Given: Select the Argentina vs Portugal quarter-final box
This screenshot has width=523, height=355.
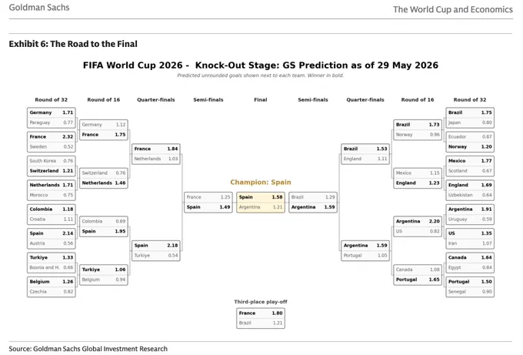Looking at the screenshot, I should 365,250.
